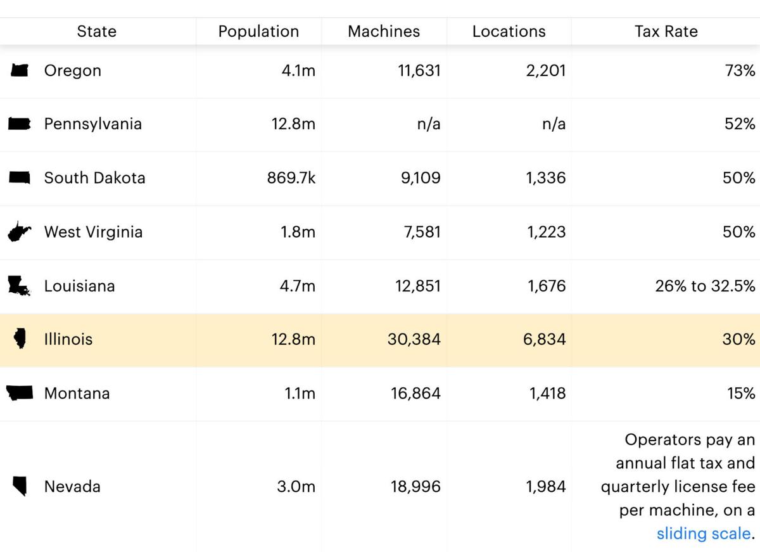Select the Montana state shape icon
The image size is (760, 552).
[20, 394]
